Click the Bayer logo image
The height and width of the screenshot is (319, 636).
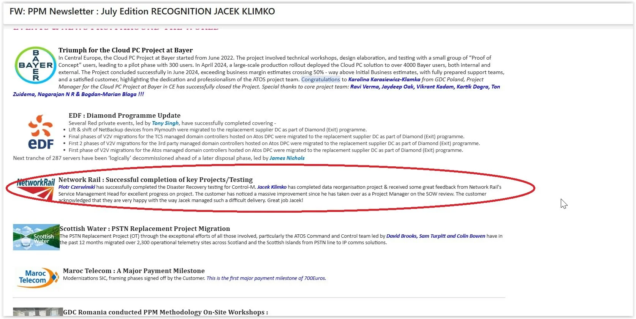(x=35, y=65)
